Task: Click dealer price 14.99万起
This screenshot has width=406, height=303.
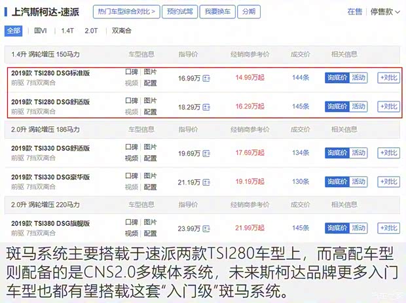Action: [250, 77]
